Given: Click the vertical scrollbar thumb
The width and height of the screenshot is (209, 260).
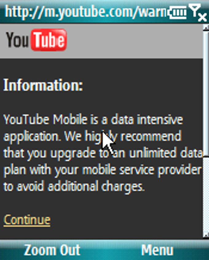Looking at the screenshot, I should click(206, 93).
